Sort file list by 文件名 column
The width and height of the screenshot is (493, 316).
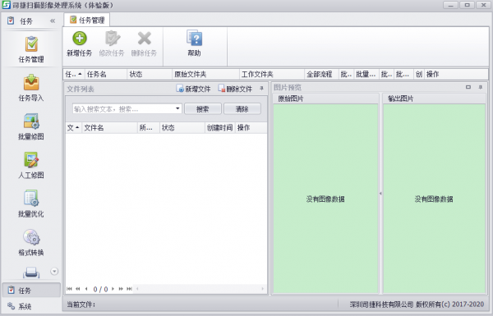click(110, 128)
